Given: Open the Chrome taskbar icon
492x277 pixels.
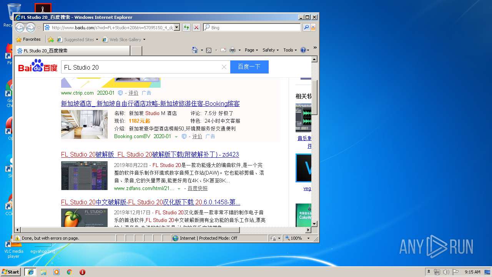Looking at the screenshot, I should [69, 272].
